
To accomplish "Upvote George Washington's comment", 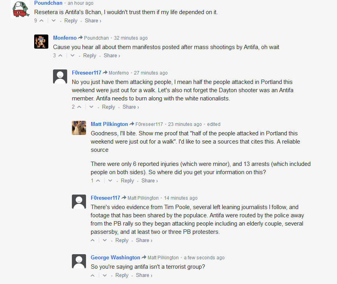I will pos(93,275).
